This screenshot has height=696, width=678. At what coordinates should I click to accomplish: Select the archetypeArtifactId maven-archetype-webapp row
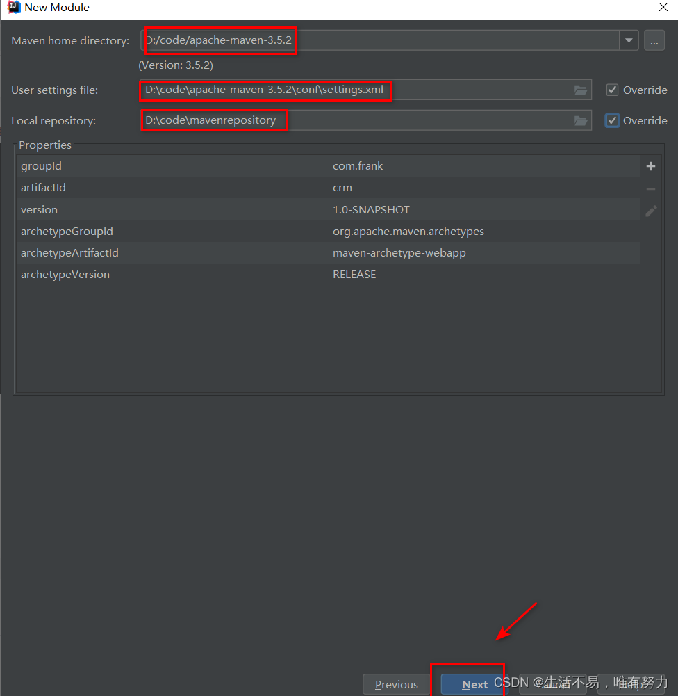click(x=208, y=252)
